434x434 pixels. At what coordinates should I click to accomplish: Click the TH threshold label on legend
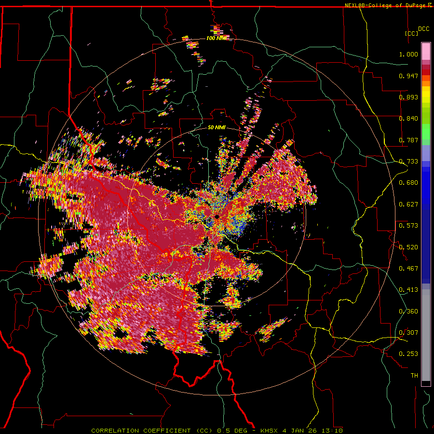[414, 376]
